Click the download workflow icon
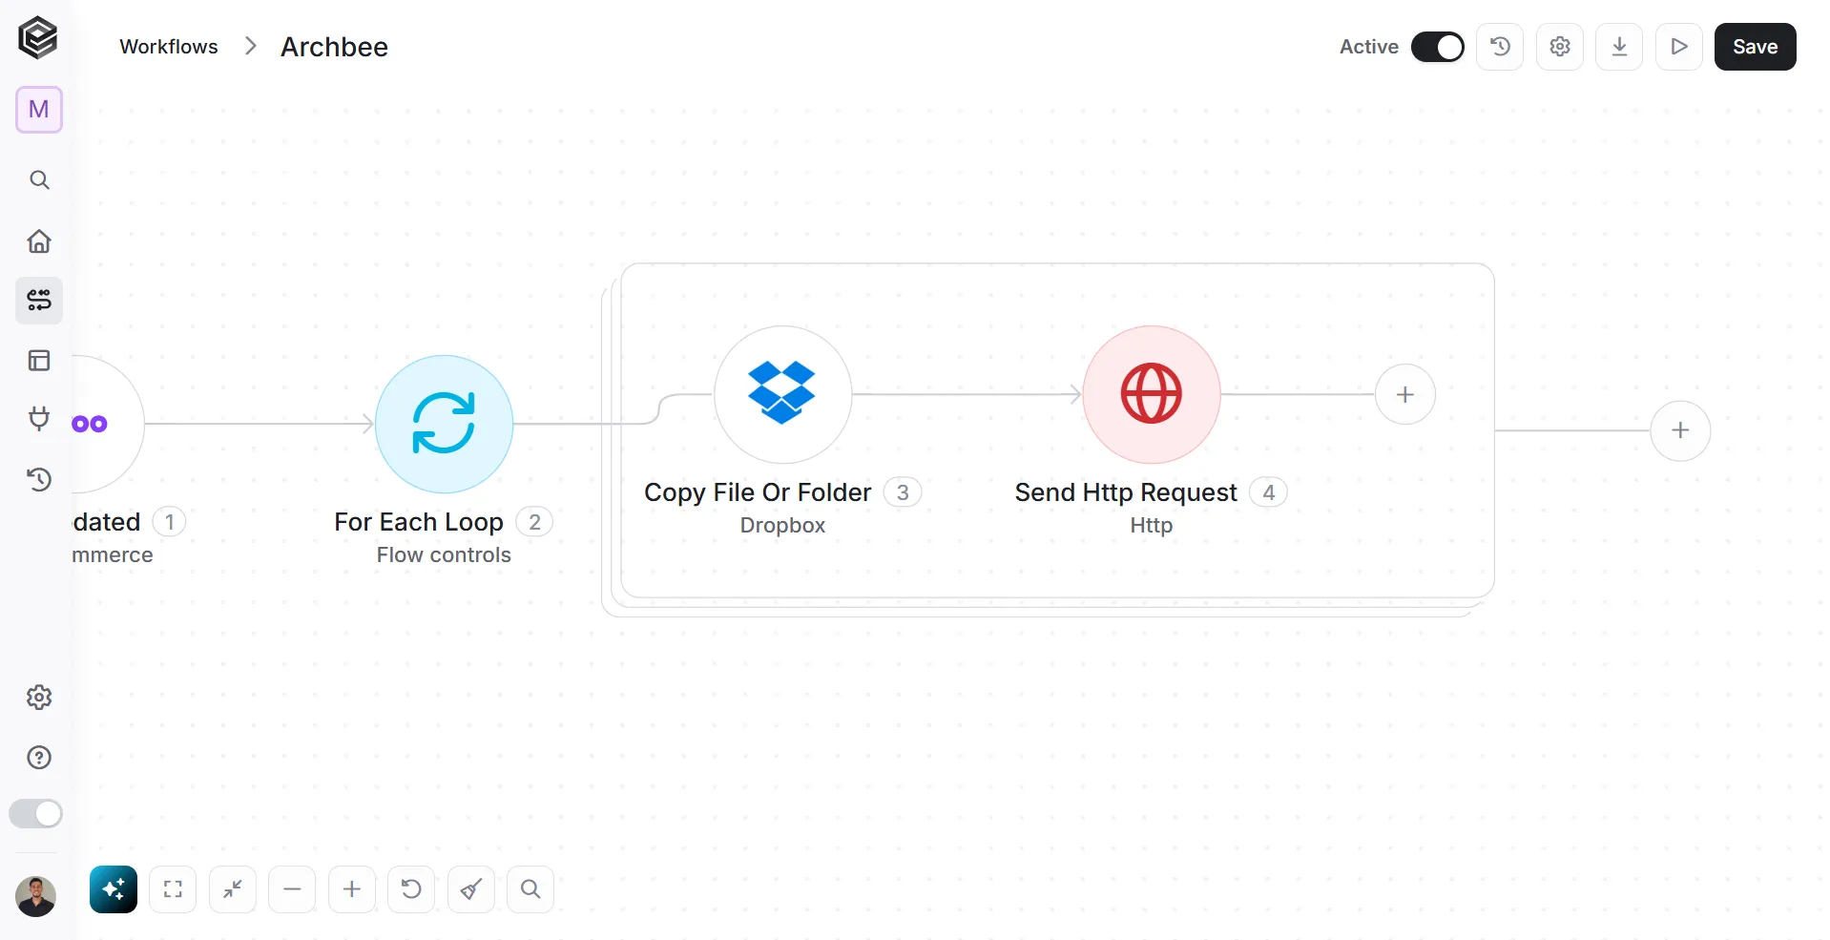This screenshot has width=1830, height=940. tap(1619, 47)
